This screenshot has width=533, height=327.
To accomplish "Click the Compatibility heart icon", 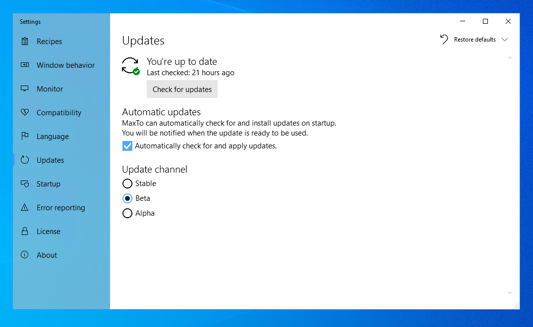I will [x=24, y=112].
